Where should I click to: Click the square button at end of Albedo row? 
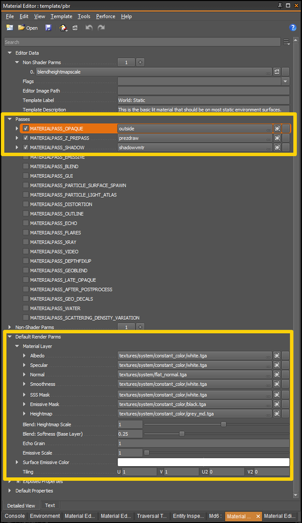pyautogui.click(x=286, y=356)
